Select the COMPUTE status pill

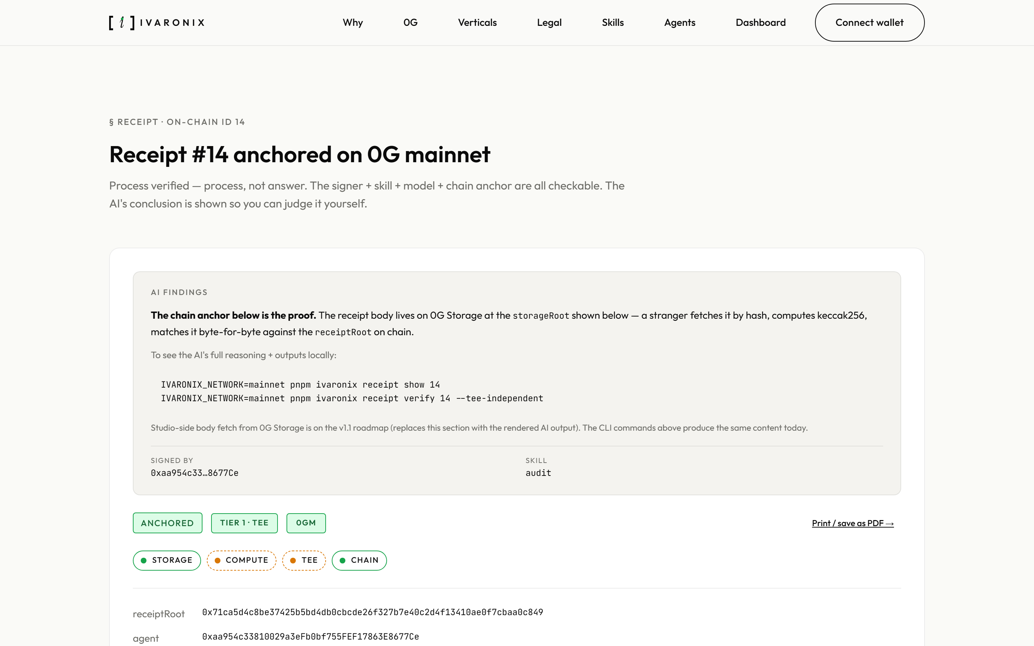[241, 560]
